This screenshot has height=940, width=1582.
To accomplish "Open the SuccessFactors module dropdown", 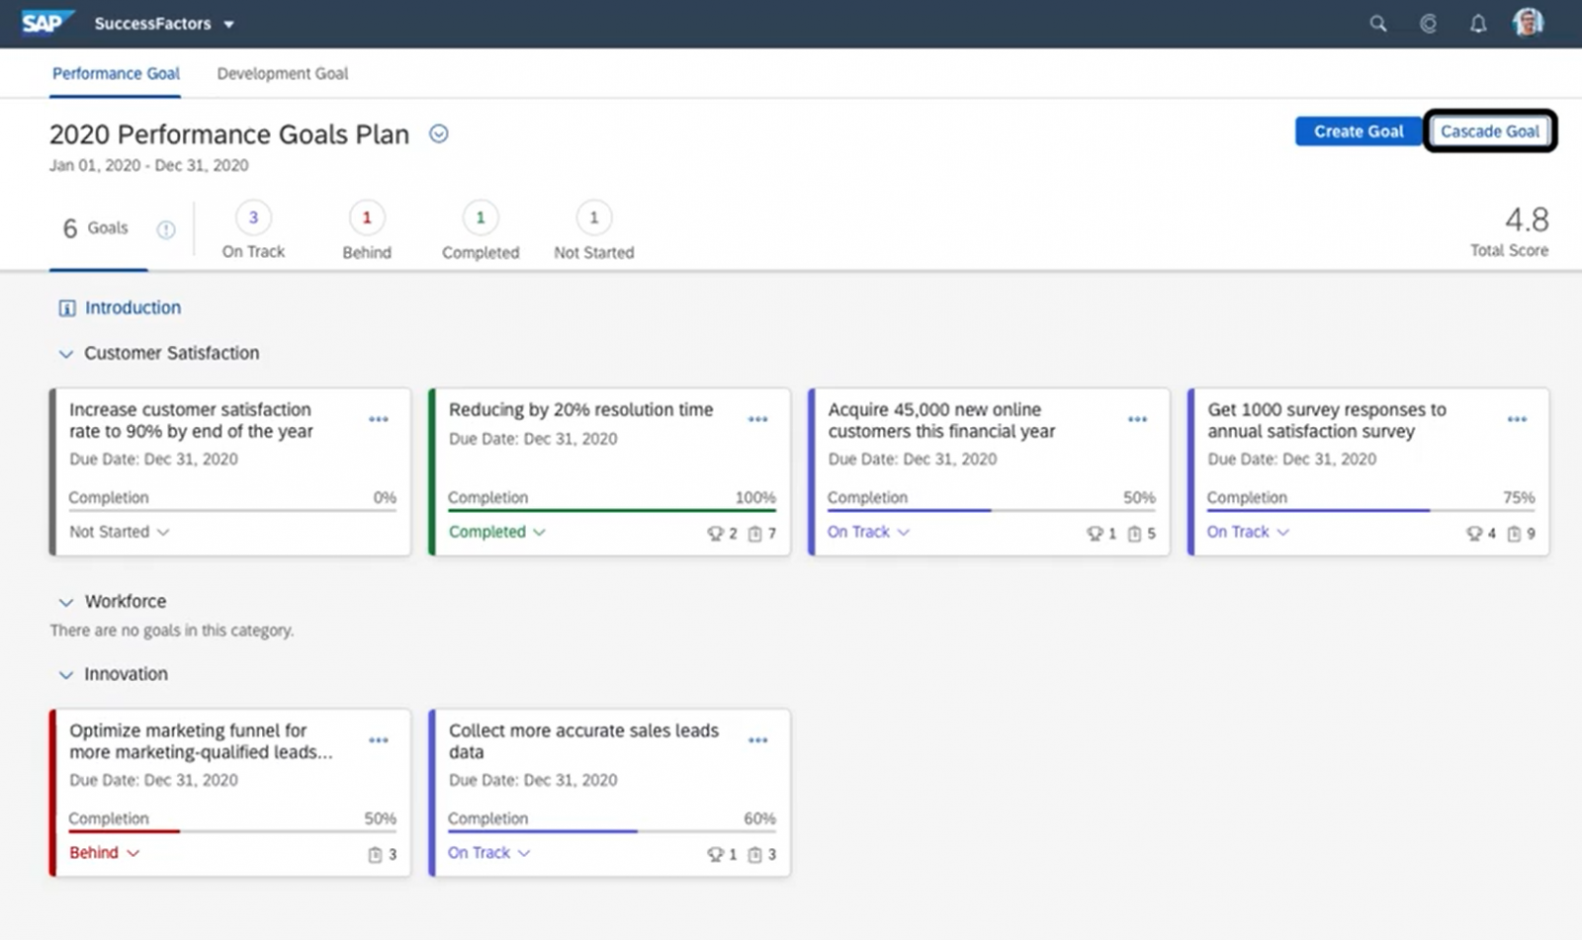I will coord(164,24).
